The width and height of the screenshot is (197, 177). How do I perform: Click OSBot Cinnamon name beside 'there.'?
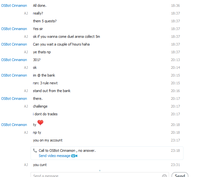tap(14, 99)
